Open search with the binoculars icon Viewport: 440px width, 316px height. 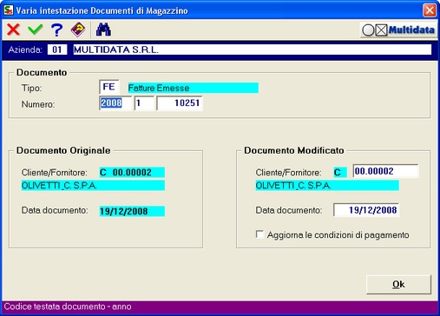pos(103,30)
